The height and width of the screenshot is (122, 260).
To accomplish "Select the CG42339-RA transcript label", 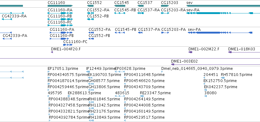I will pos(14,16).
